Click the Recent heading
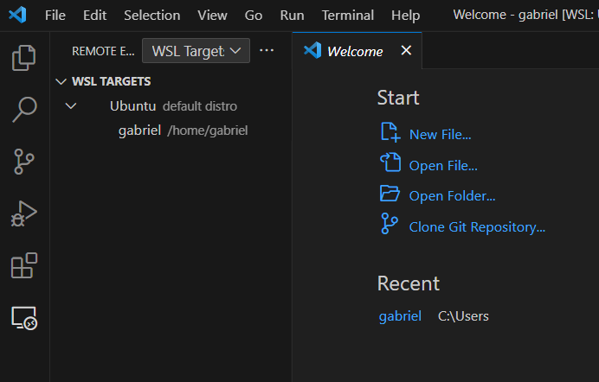This screenshot has width=599, height=382. tap(409, 283)
